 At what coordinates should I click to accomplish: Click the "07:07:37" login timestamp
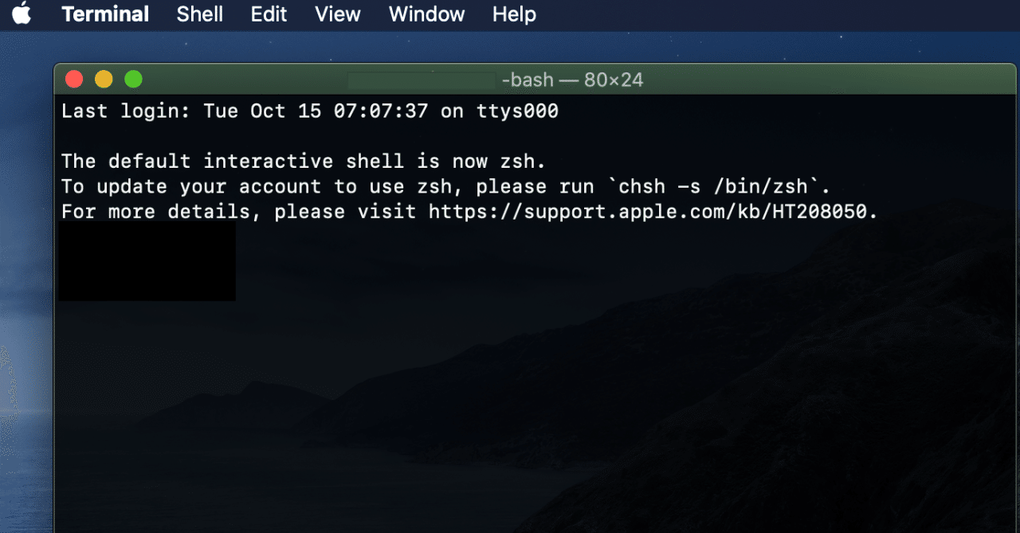(380, 111)
